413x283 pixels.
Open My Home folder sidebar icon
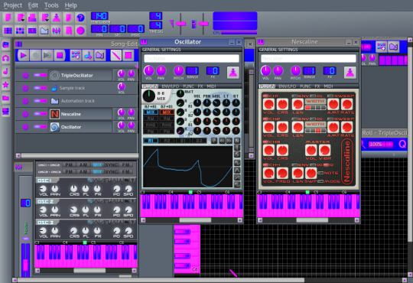point(5,99)
